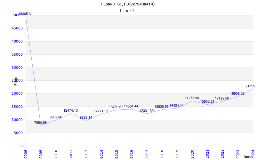
Task: Click the 2024 data label beginning 21755
Action: [x=251, y=86]
